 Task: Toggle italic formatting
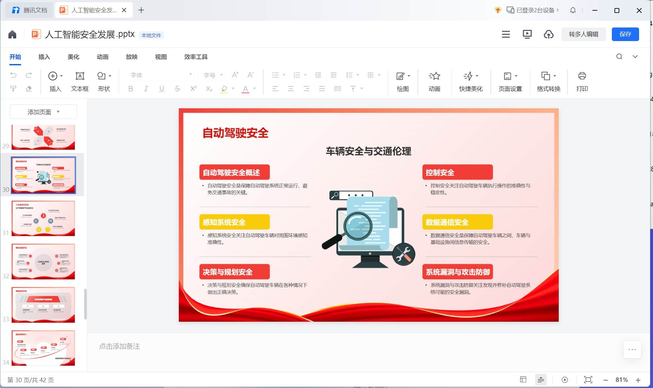146,89
